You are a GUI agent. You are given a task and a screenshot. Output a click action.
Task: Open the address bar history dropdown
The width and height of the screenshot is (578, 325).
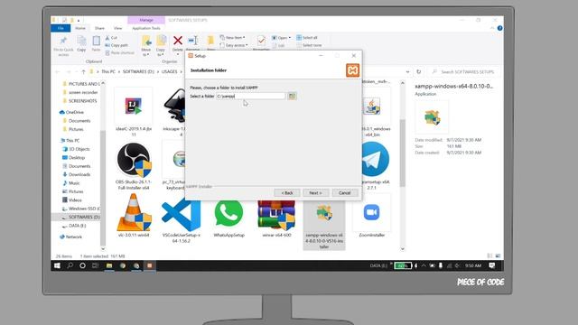pyautogui.click(x=407, y=72)
